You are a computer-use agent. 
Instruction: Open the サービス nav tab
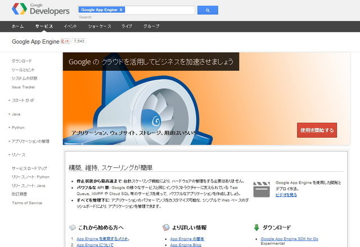(x=44, y=26)
